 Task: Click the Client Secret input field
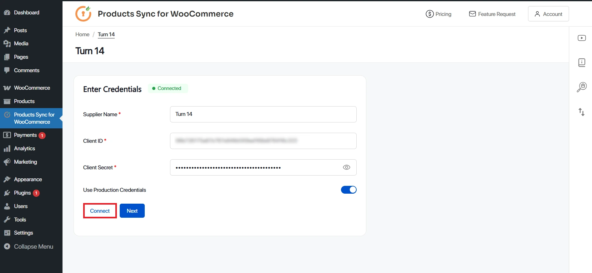coord(263,167)
